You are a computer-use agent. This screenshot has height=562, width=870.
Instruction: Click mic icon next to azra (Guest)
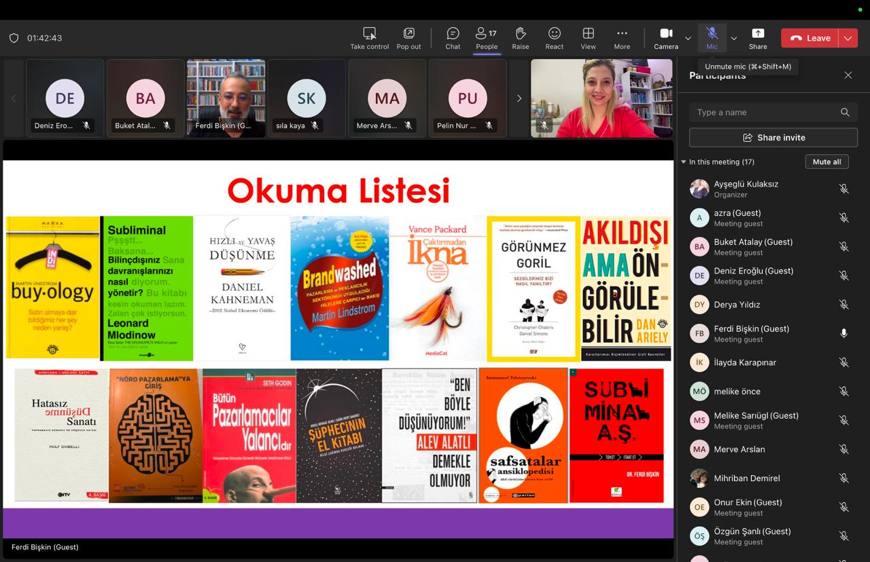[x=843, y=218]
